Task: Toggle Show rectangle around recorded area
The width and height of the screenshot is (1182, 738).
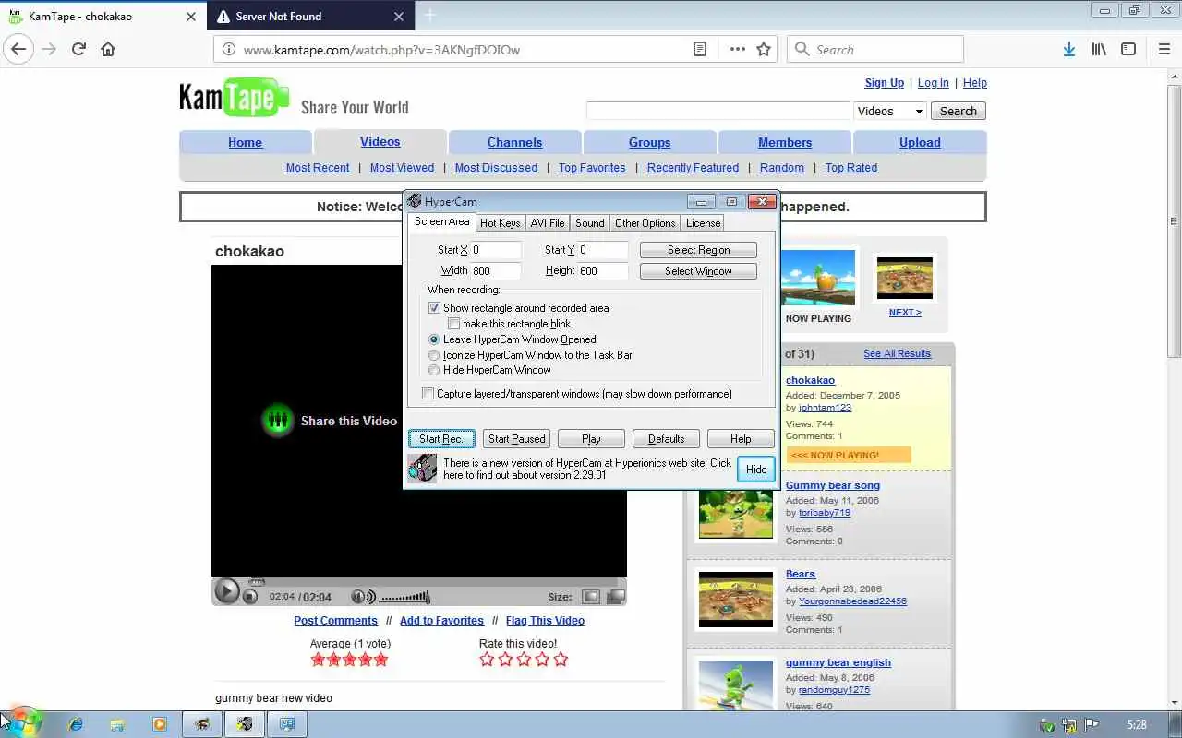Action: click(434, 308)
